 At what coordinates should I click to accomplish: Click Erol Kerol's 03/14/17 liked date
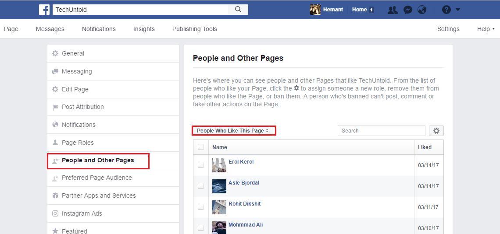[428, 165]
